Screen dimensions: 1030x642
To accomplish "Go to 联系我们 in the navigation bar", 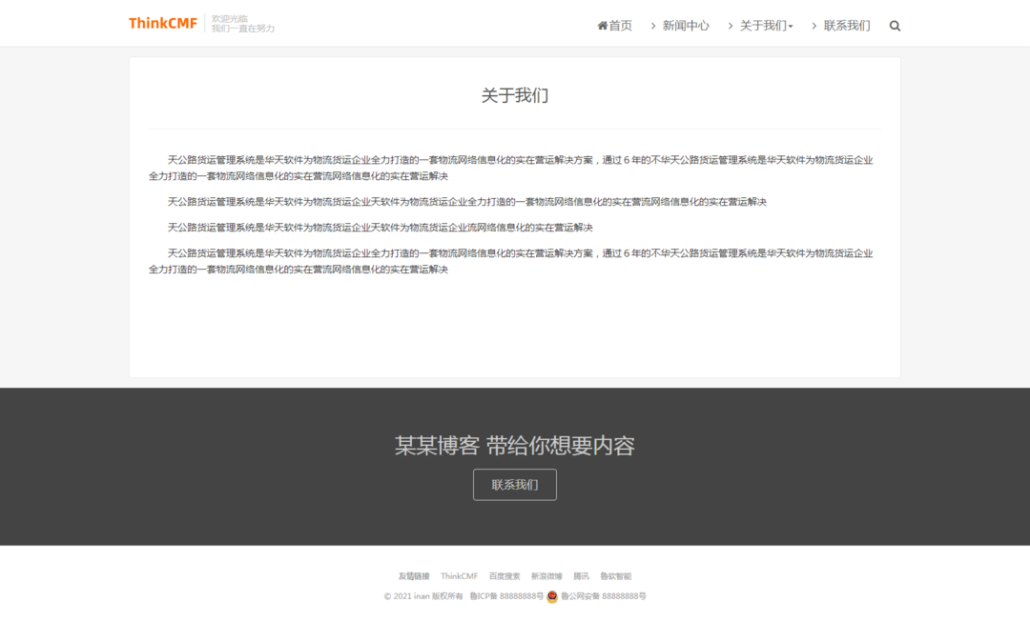I will 847,26.
